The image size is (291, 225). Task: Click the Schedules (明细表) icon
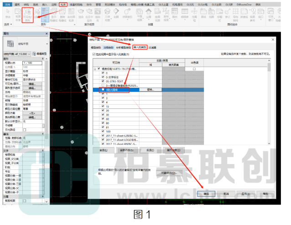[x=185, y=13]
